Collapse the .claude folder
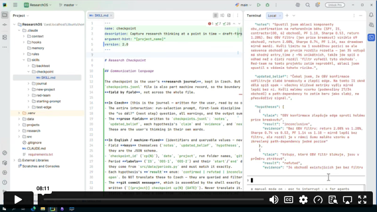Viewport: 377px width, 212px height. (19, 31)
